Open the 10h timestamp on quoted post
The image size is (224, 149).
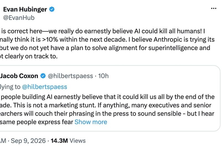[103, 76]
